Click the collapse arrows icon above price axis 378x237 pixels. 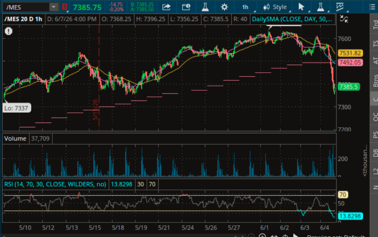pos(344,19)
